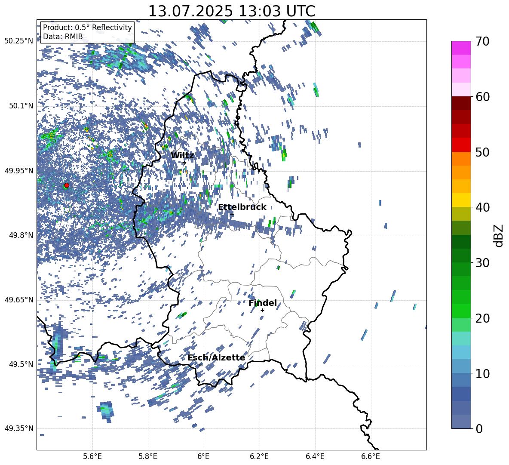Click the 49.5°N latitude label
This screenshot has width=509, height=465.
pos(21,364)
